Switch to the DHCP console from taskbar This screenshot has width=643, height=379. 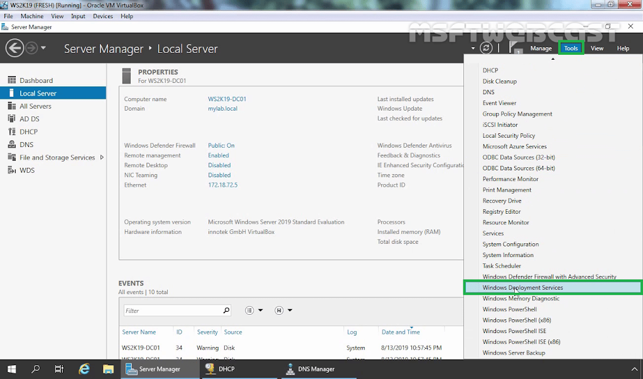pos(226,369)
